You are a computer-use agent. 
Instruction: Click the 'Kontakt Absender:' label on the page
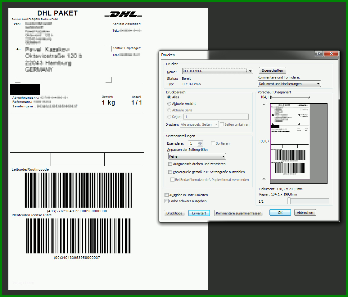pyautogui.click(x=127, y=24)
